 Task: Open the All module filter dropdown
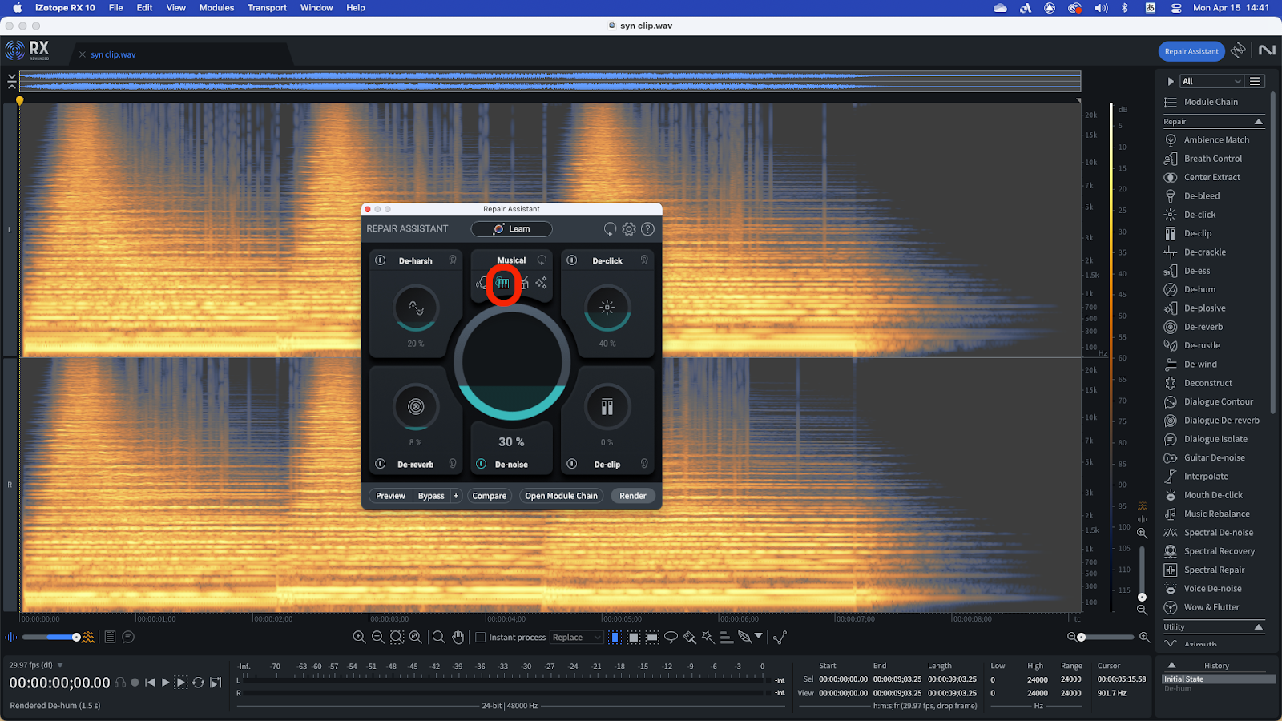[1211, 81]
